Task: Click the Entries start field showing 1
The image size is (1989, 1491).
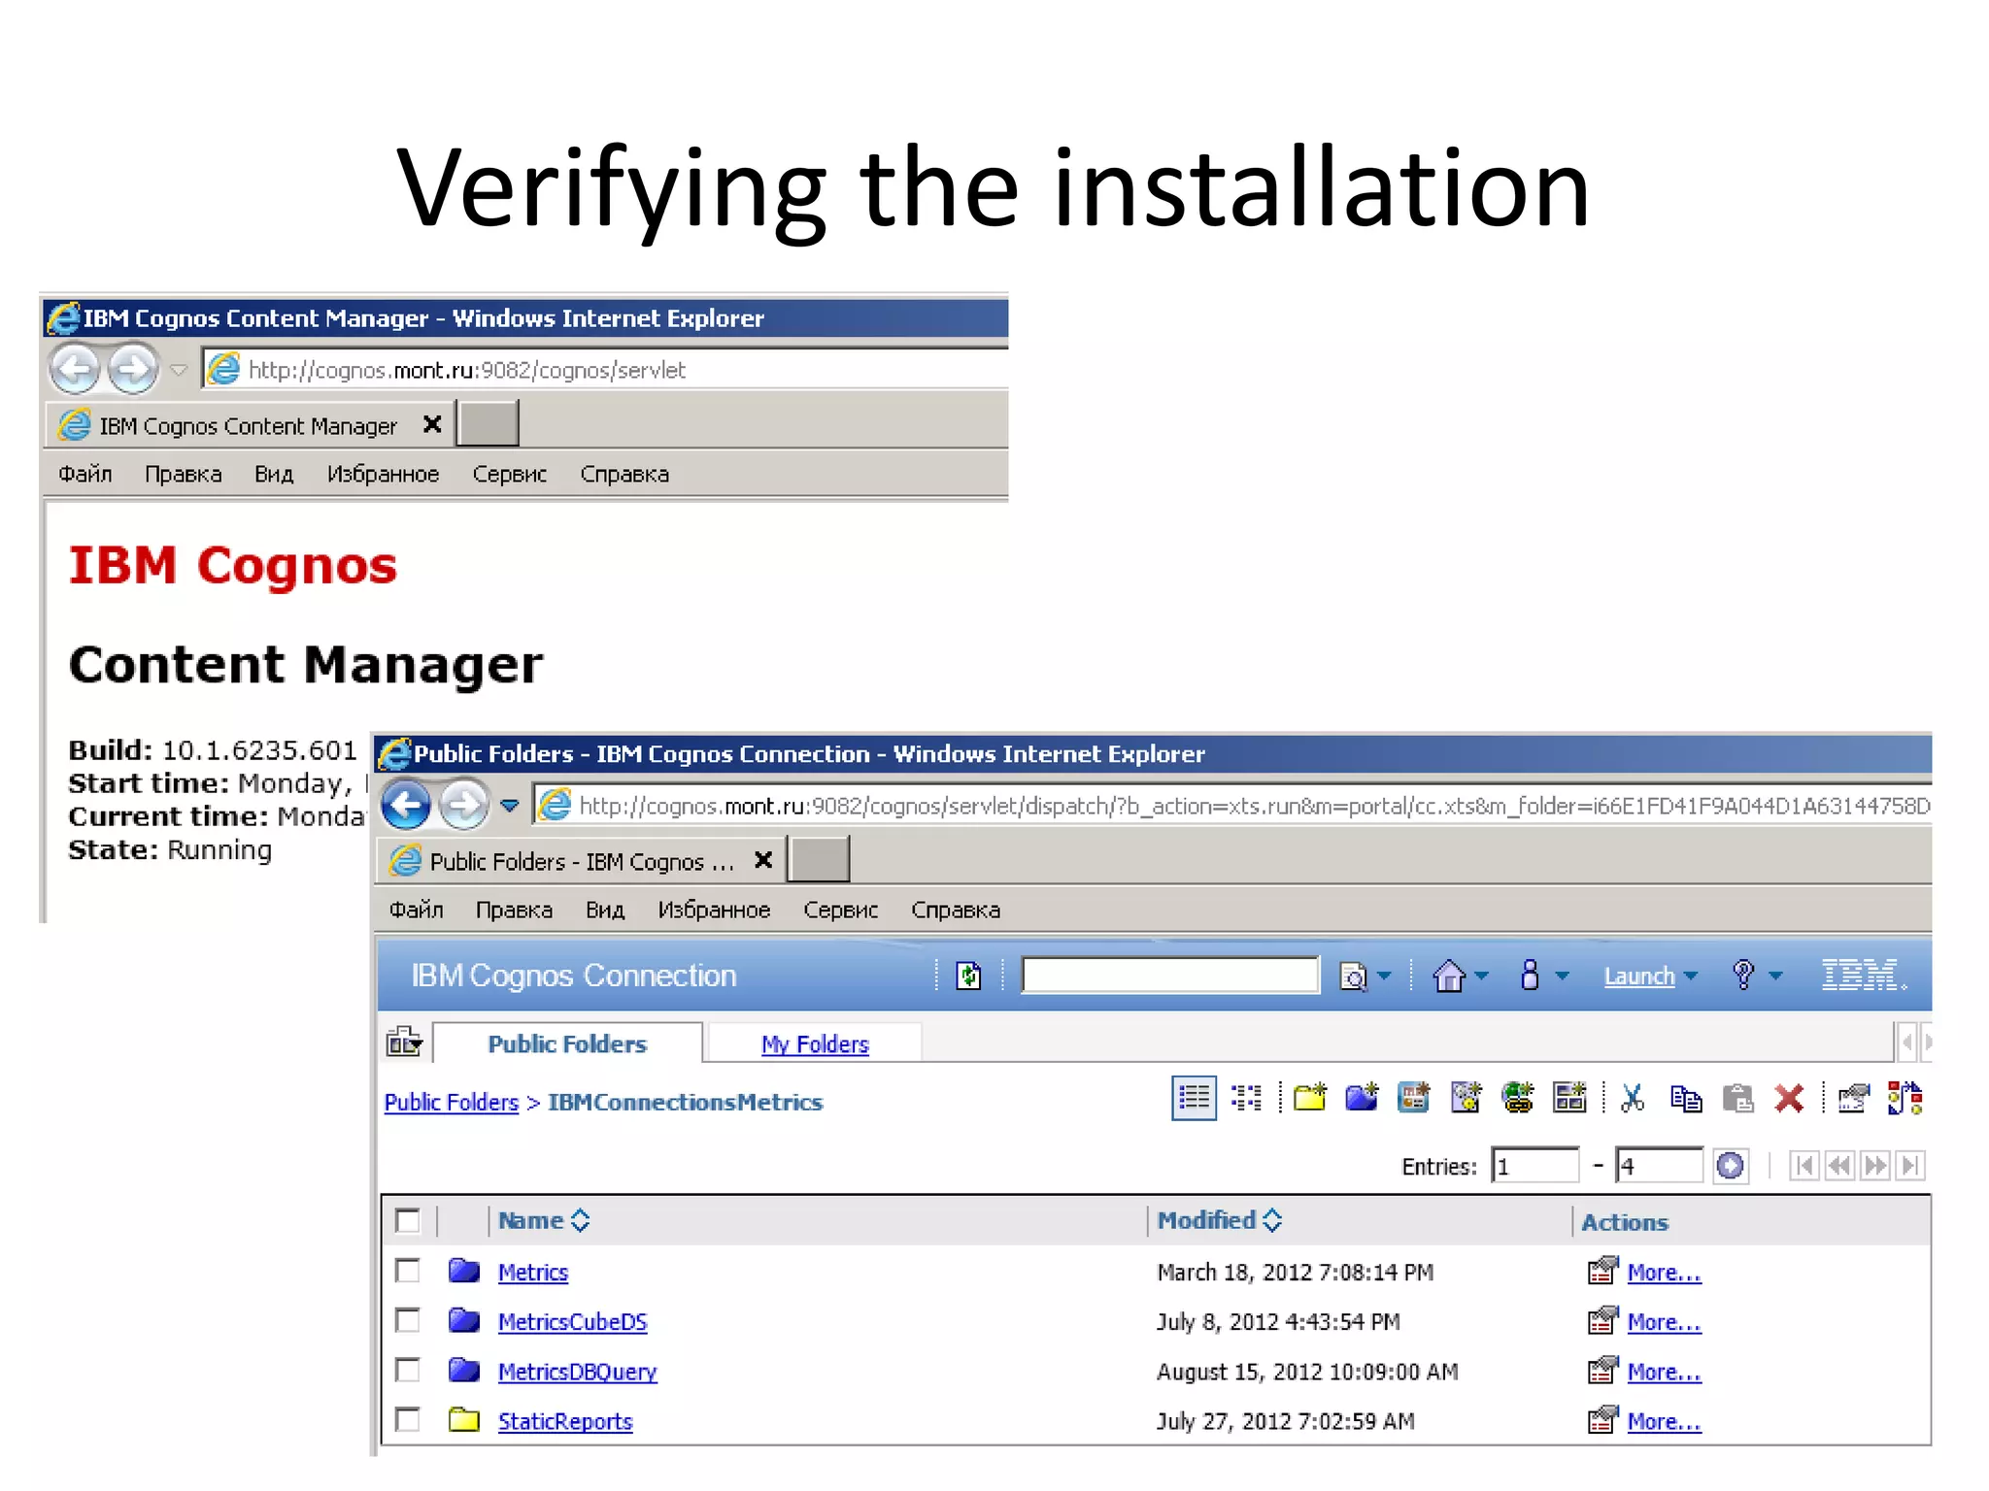Action: (x=1534, y=1165)
